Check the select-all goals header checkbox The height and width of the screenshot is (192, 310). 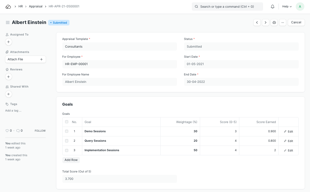tap(67, 122)
